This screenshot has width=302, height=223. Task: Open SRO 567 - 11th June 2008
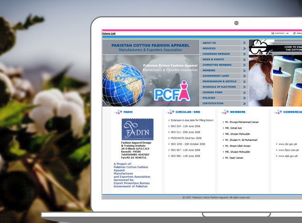pyautogui.click(x=185, y=150)
